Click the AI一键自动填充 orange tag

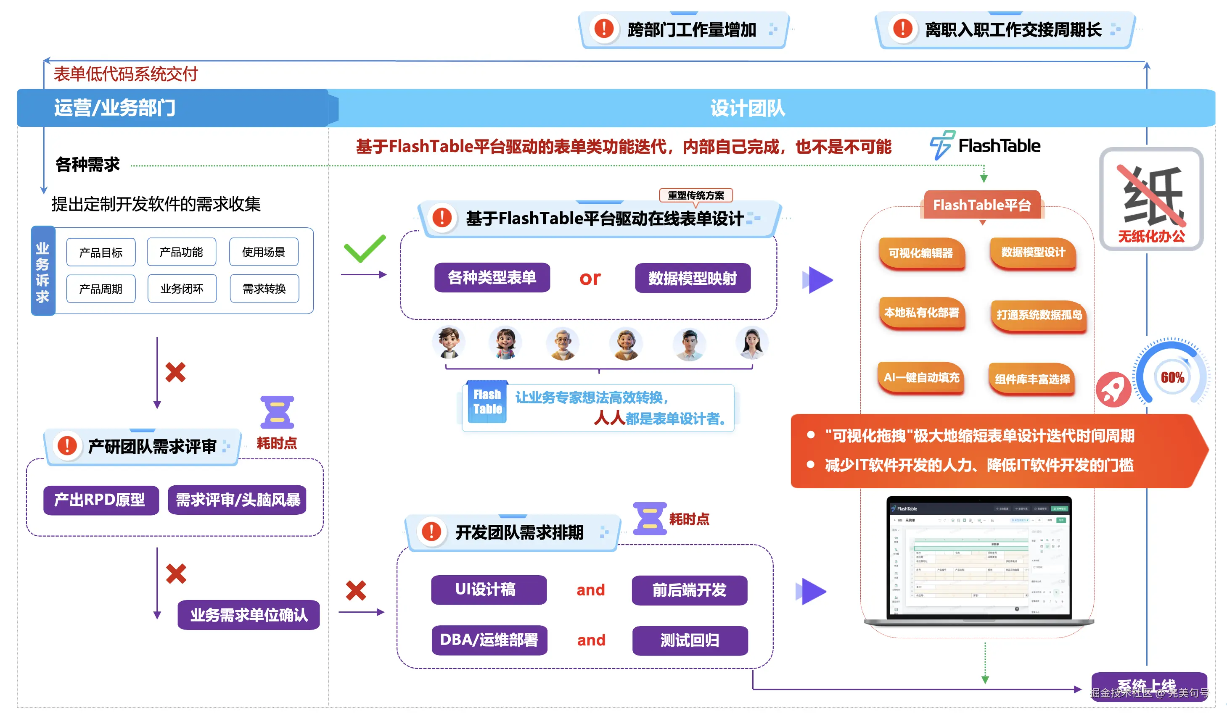[x=921, y=377]
